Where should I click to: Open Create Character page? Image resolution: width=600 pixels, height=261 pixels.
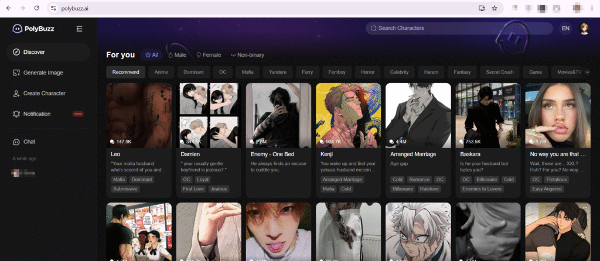point(48,93)
